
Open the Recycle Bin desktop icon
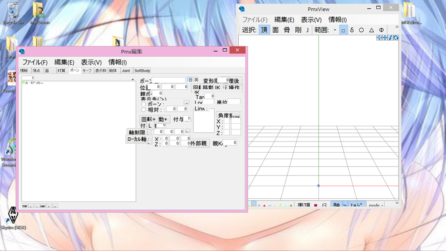tap(13, 14)
